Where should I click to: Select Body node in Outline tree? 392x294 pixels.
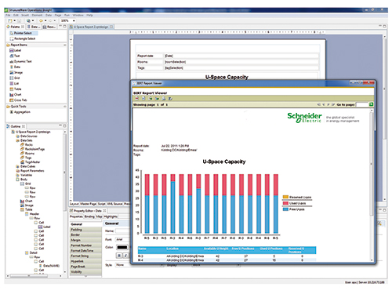(22, 180)
